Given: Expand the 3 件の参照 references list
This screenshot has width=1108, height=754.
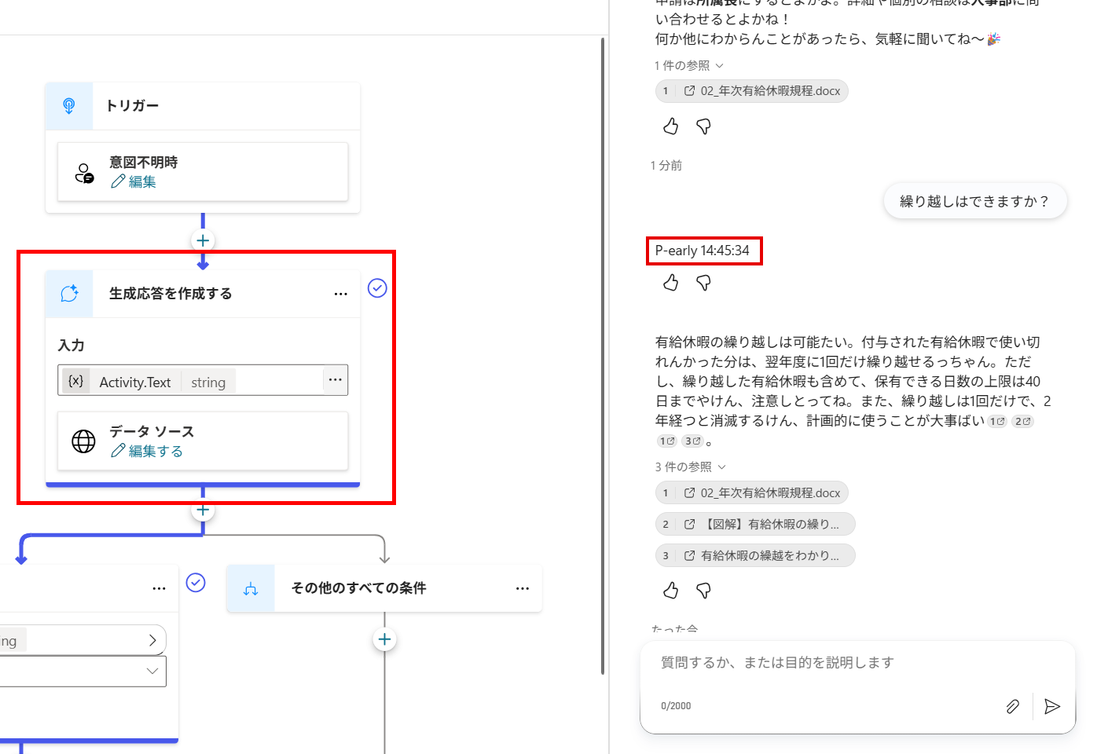Looking at the screenshot, I should tap(690, 467).
